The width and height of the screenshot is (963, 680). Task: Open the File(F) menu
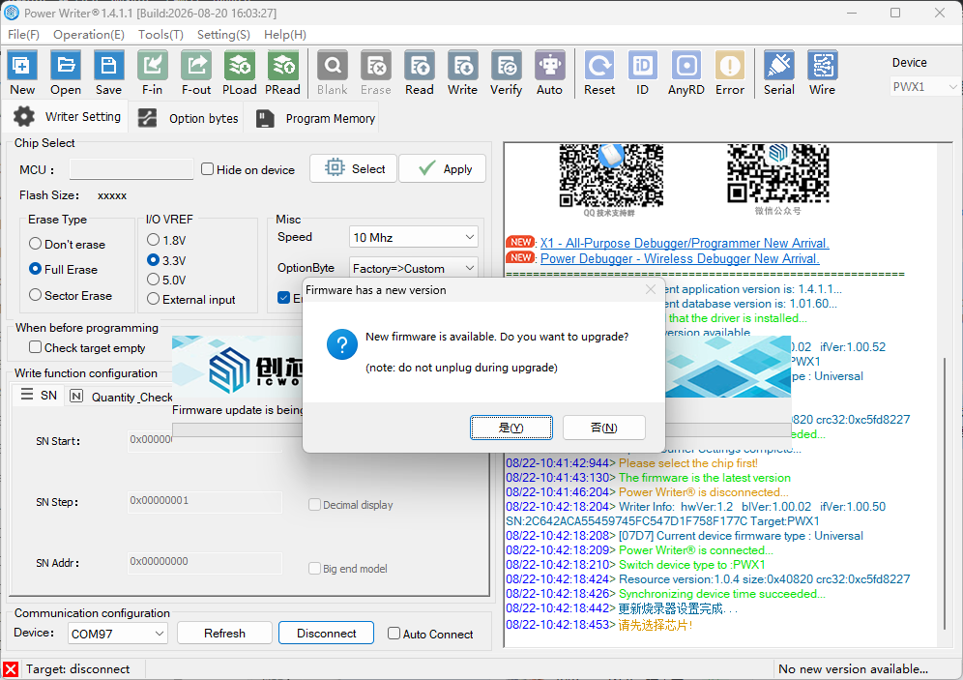23,35
